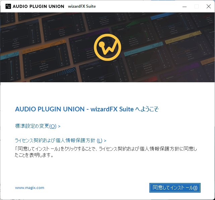Minimize the installer window
The image size is (215, 200).
tap(184, 6)
